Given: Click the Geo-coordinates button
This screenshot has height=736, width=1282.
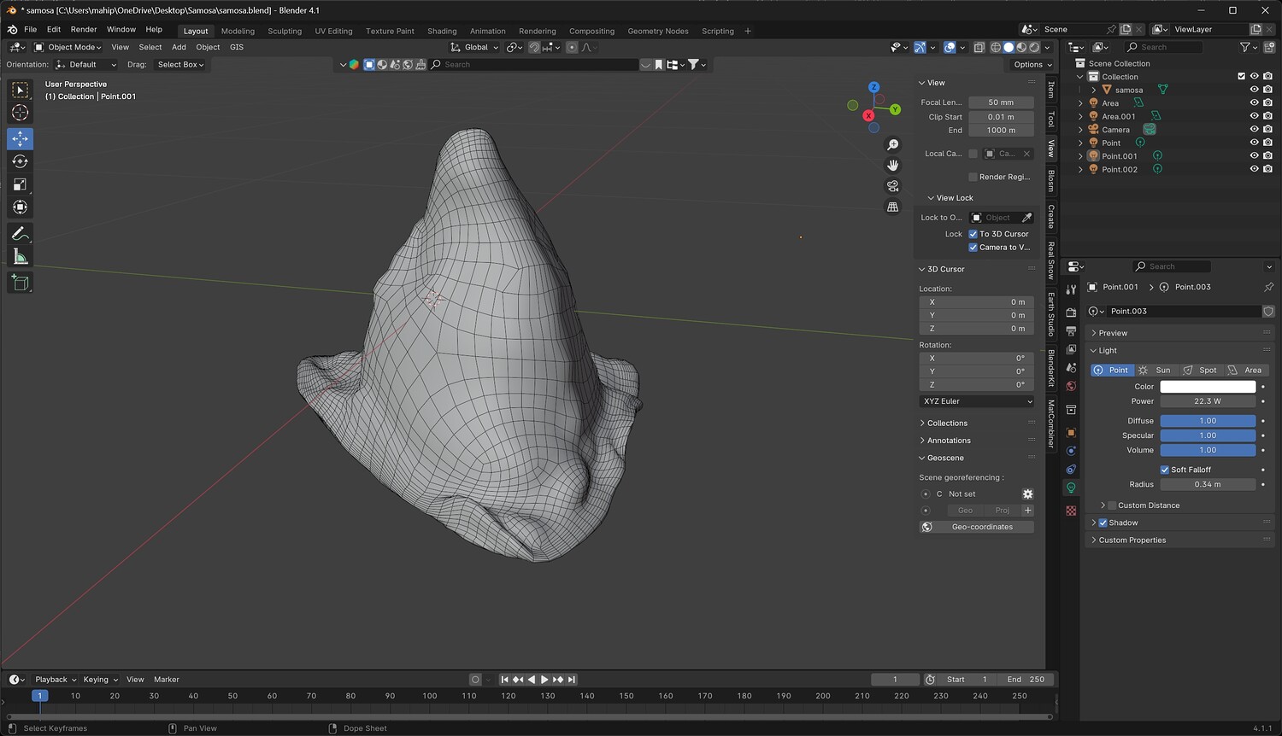Looking at the screenshot, I should point(981,527).
